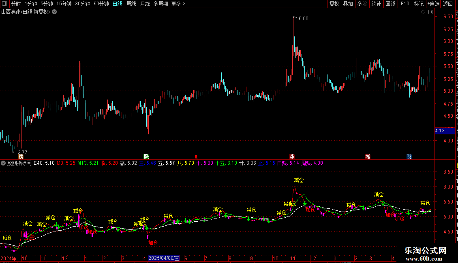Click the 收: 5.28 indicator value

(x=109, y=163)
